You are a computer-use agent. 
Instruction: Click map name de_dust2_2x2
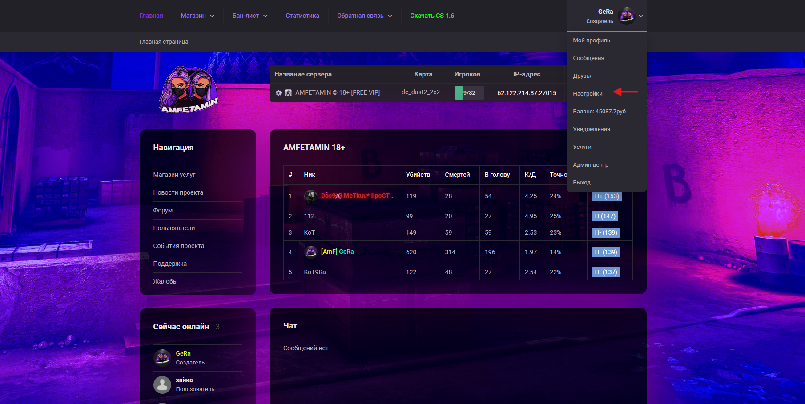click(x=421, y=92)
